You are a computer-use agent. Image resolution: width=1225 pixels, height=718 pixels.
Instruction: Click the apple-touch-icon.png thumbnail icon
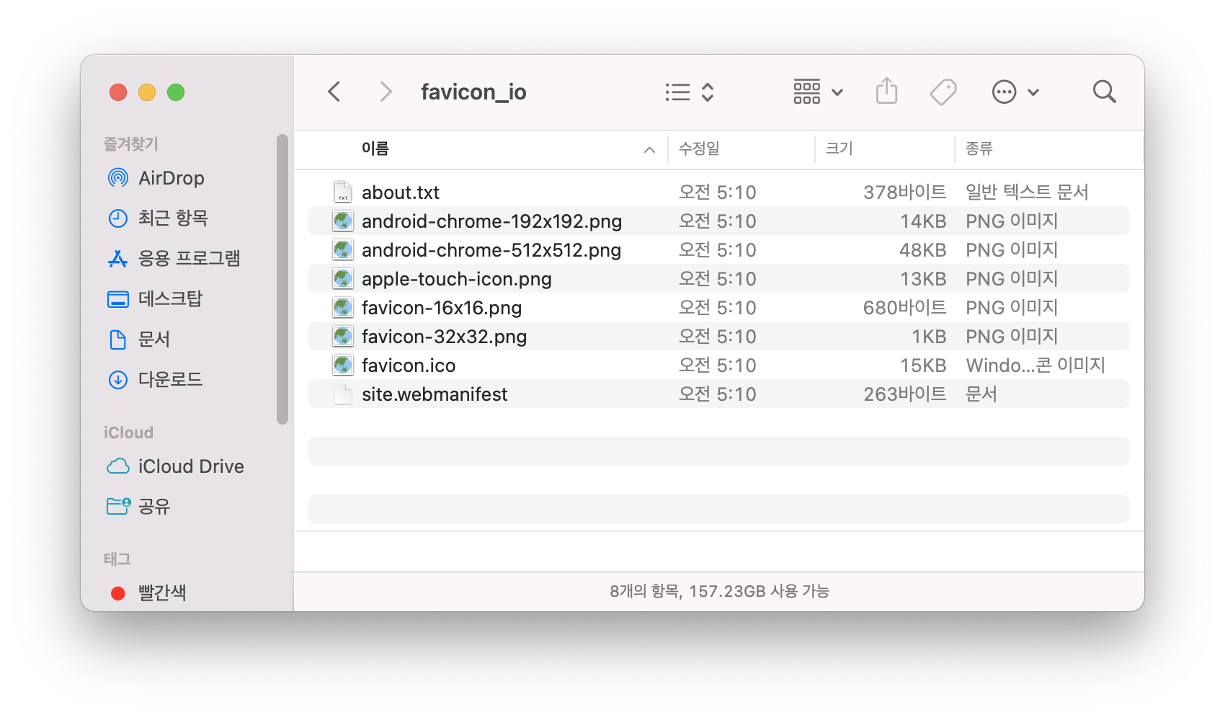(343, 278)
